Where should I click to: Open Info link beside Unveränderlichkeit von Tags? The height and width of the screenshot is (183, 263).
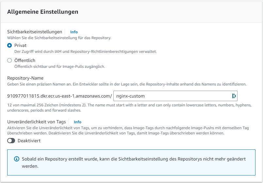[x=77, y=122]
